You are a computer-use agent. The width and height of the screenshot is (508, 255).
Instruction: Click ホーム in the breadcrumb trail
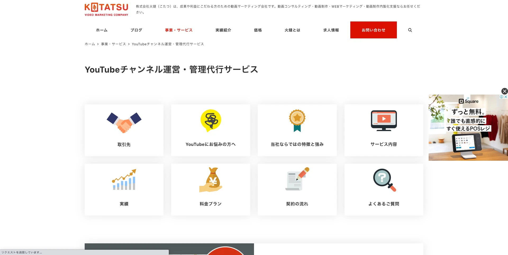(x=90, y=44)
